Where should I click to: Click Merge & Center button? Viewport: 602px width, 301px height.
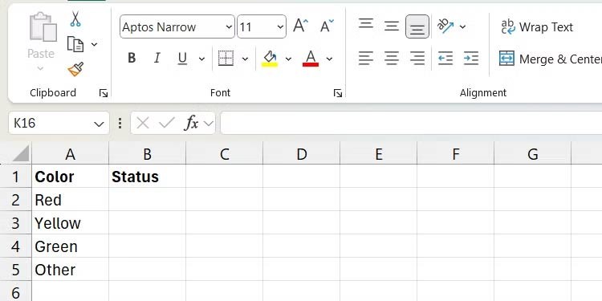point(550,59)
